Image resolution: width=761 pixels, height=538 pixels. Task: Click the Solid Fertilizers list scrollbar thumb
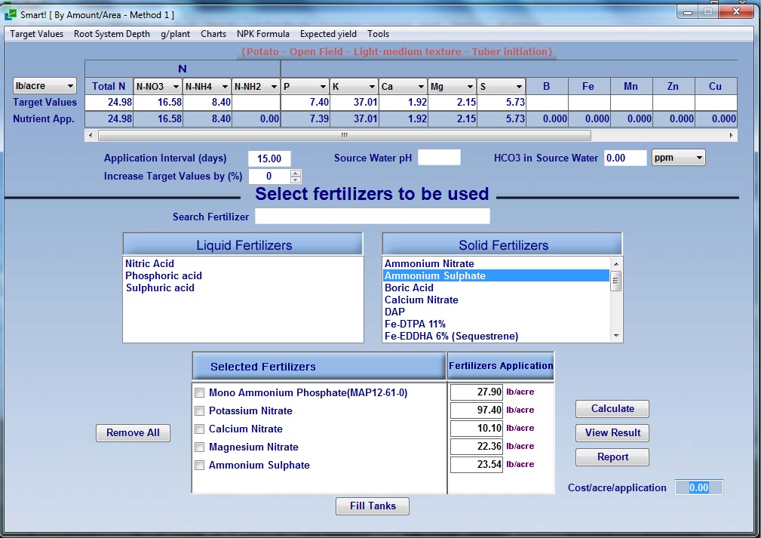[x=616, y=281]
